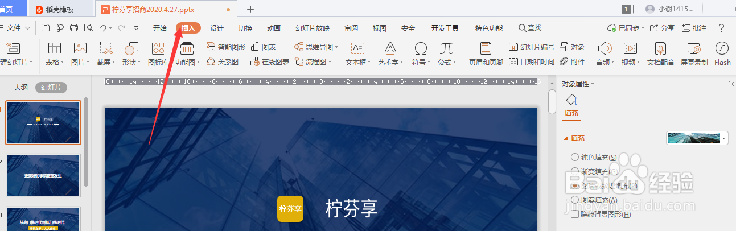The height and width of the screenshot is (231, 736).
Task: Click the Undo arrow icon
Action: coord(102,28)
